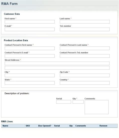
Task: Focus the Last name text box
Action: coord(85,22)
